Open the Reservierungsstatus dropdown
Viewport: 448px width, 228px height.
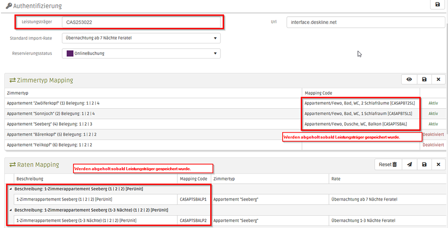[141, 54]
